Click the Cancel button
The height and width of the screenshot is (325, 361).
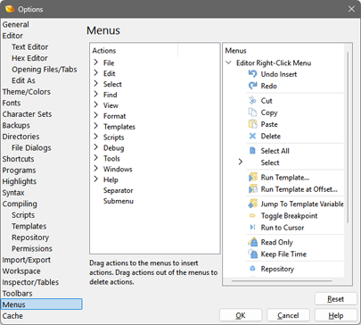288,315
